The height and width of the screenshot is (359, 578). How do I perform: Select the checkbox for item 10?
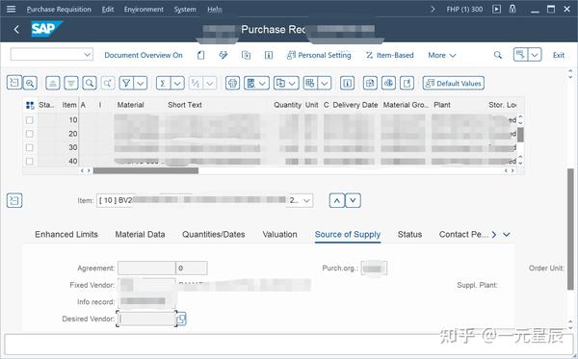coord(30,120)
